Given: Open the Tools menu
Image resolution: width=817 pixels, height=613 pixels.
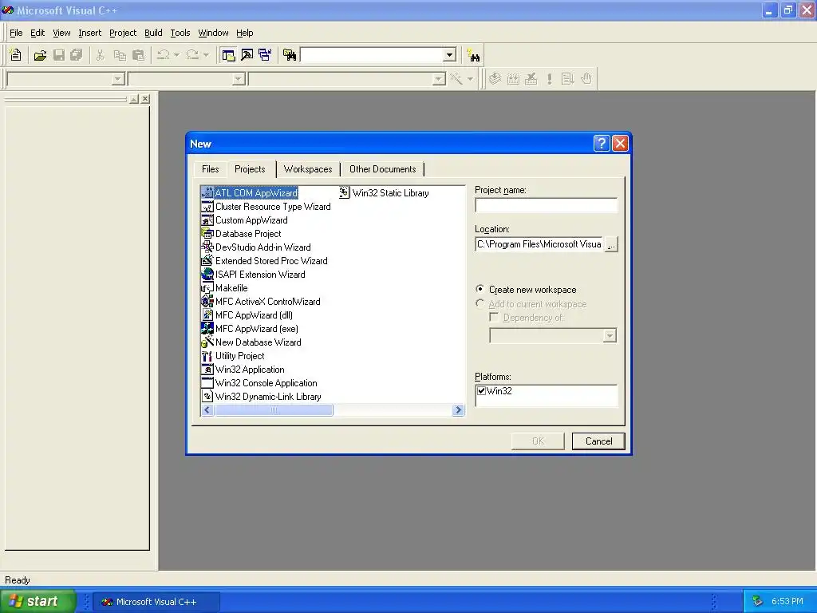Looking at the screenshot, I should pyautogui.click(x=180, y=33).
